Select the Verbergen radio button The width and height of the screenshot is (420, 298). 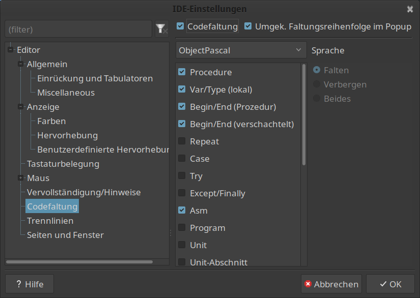pos(317,84)
